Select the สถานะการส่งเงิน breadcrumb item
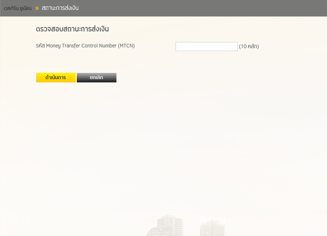 tap(60, 8)
